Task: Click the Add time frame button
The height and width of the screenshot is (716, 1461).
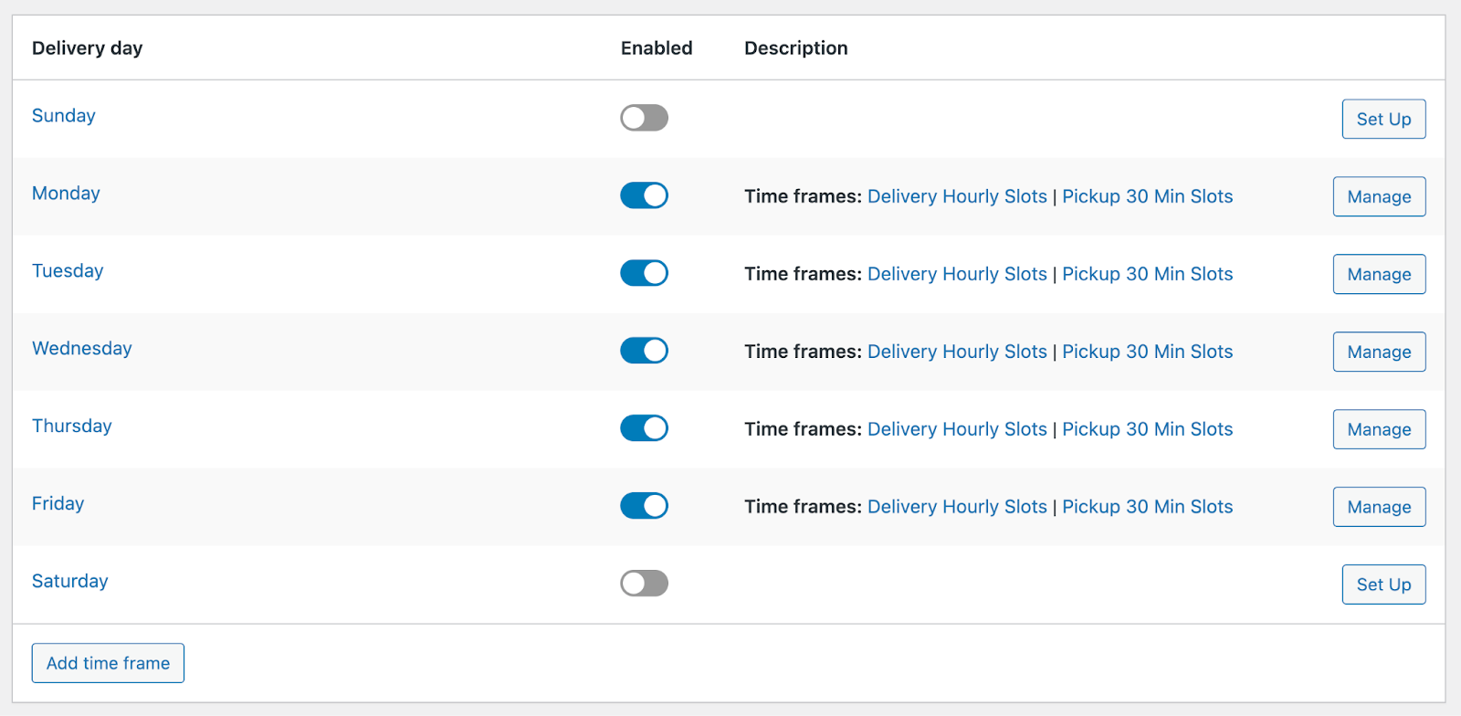Action: tap(108, 663)
